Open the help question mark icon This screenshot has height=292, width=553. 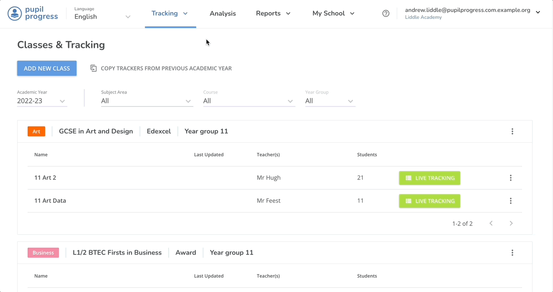(386, 13)
